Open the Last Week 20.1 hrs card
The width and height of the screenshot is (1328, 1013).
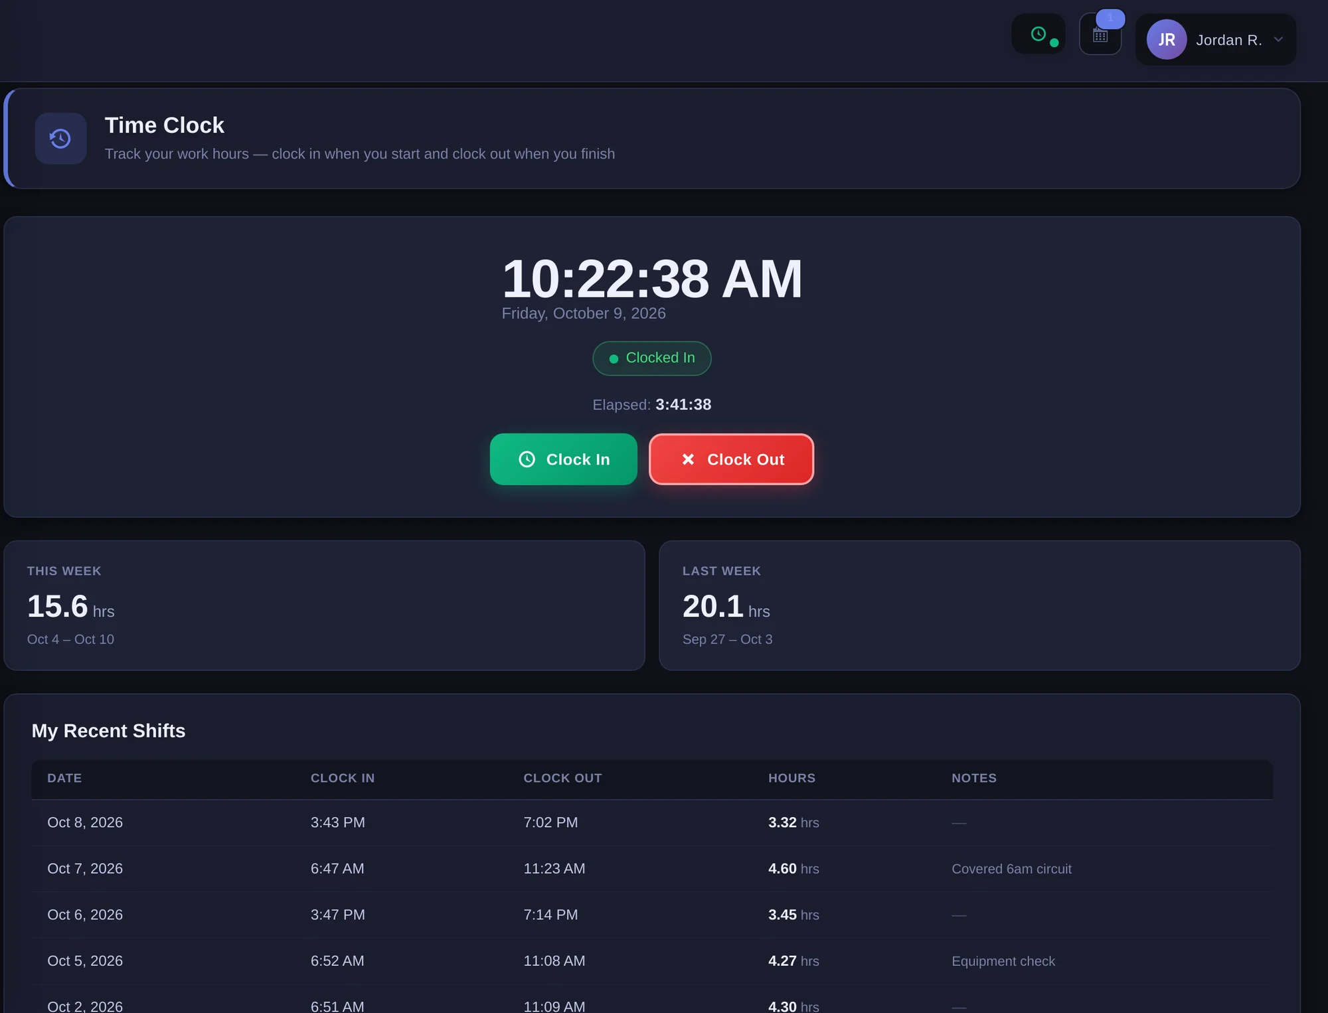pyautogui.click(x=979, y=605)
